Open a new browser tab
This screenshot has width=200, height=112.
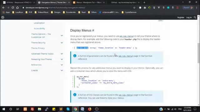pyautogui.click(x=144, y=2)
